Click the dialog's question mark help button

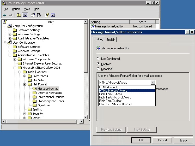point(187,32)
